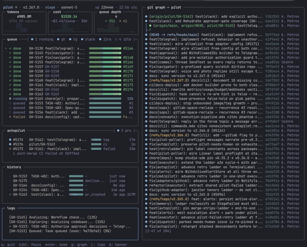
Task: Click the queued circle icon for GH-5153
Action: coord(10,103)
